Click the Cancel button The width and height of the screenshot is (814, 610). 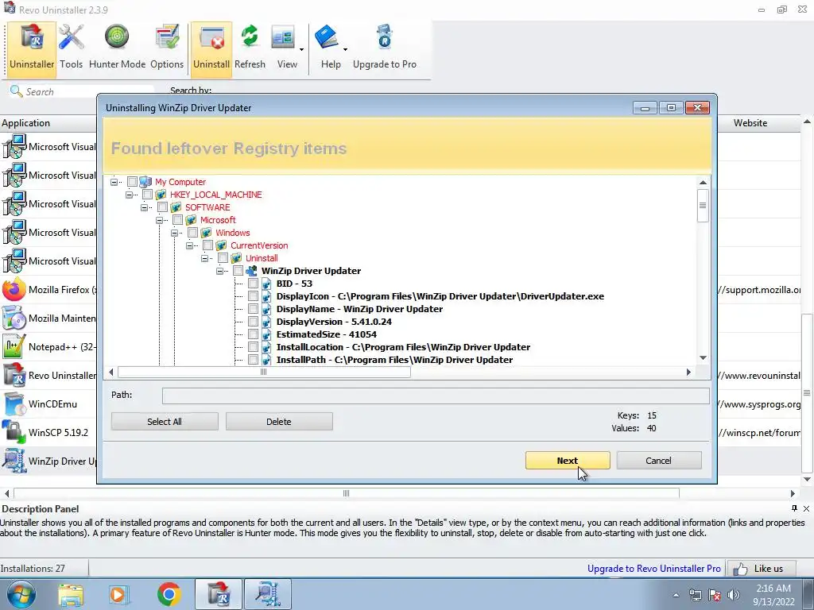[658, 461]
